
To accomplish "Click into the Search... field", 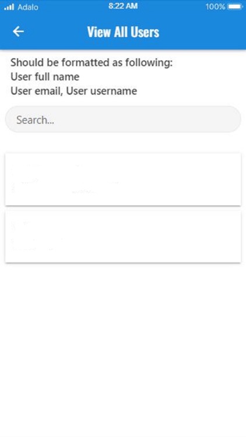I will click(123, 119).
